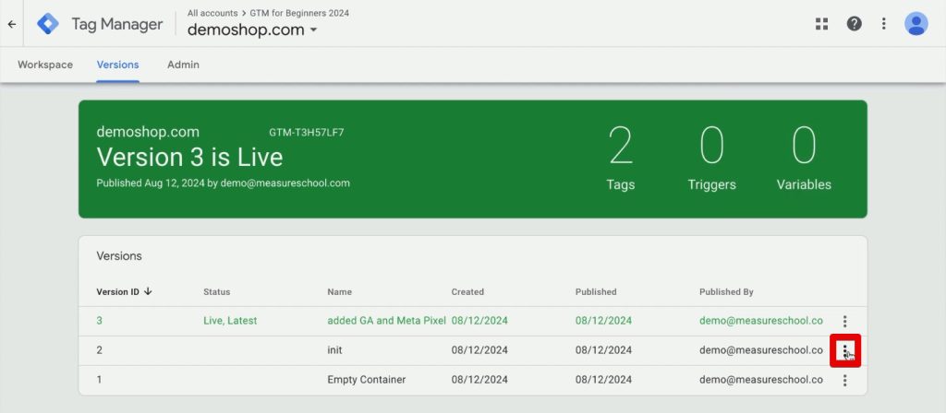Click the 'init' version name
The height and width of the screenshot is (413, 946).
click(x=334, y=349)
